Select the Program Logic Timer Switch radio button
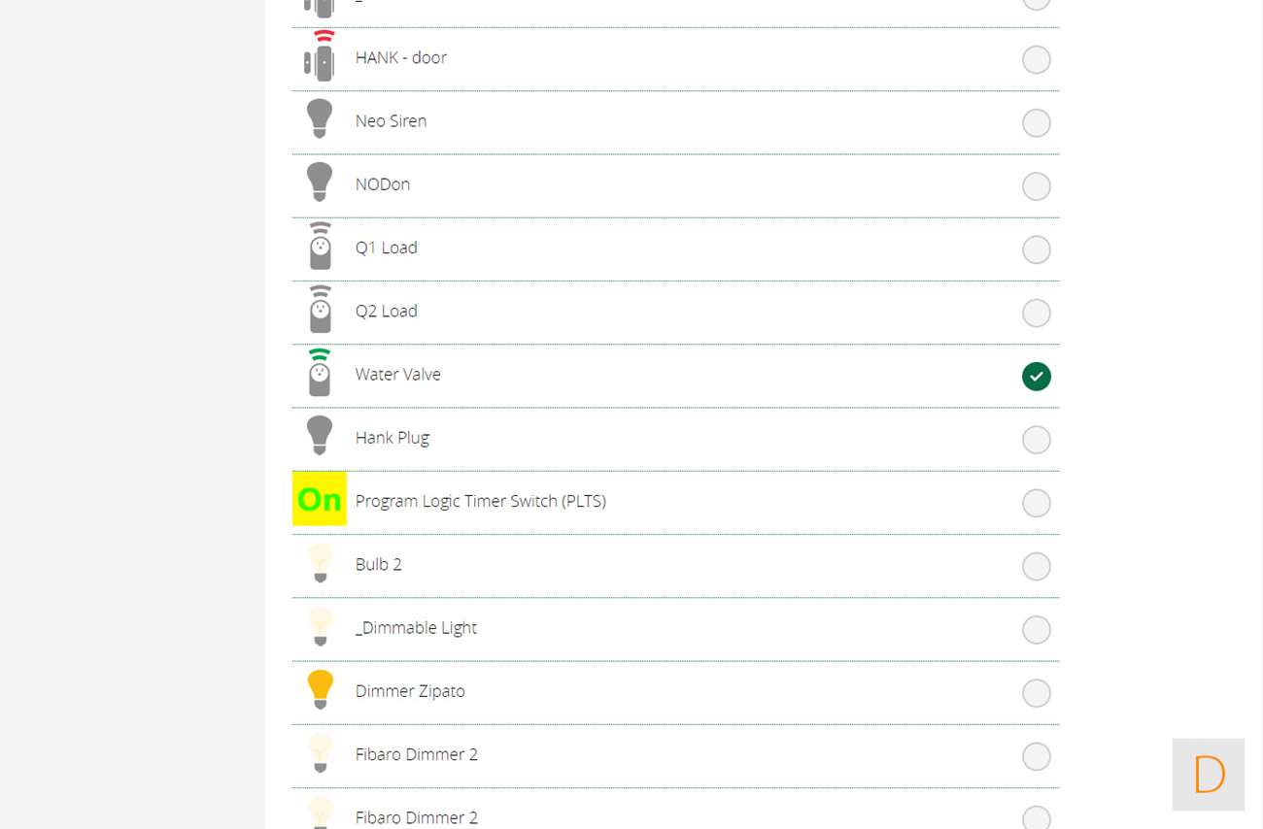1263x829 pixels. click(x=1037, y=503)
